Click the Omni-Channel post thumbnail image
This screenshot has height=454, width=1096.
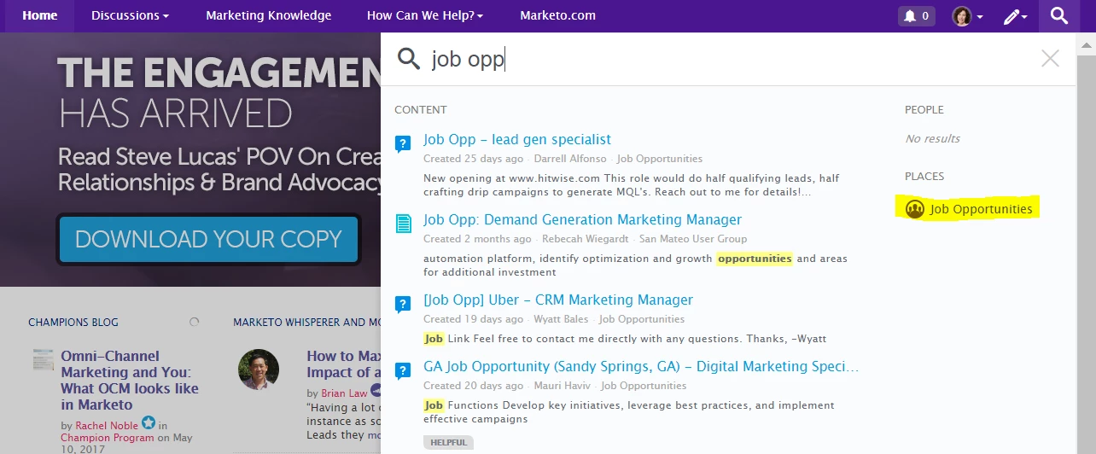44,359
